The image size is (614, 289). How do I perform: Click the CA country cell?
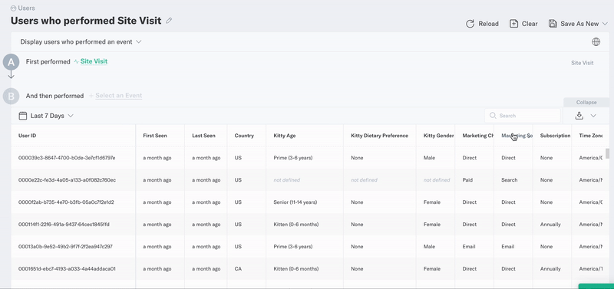238,269
